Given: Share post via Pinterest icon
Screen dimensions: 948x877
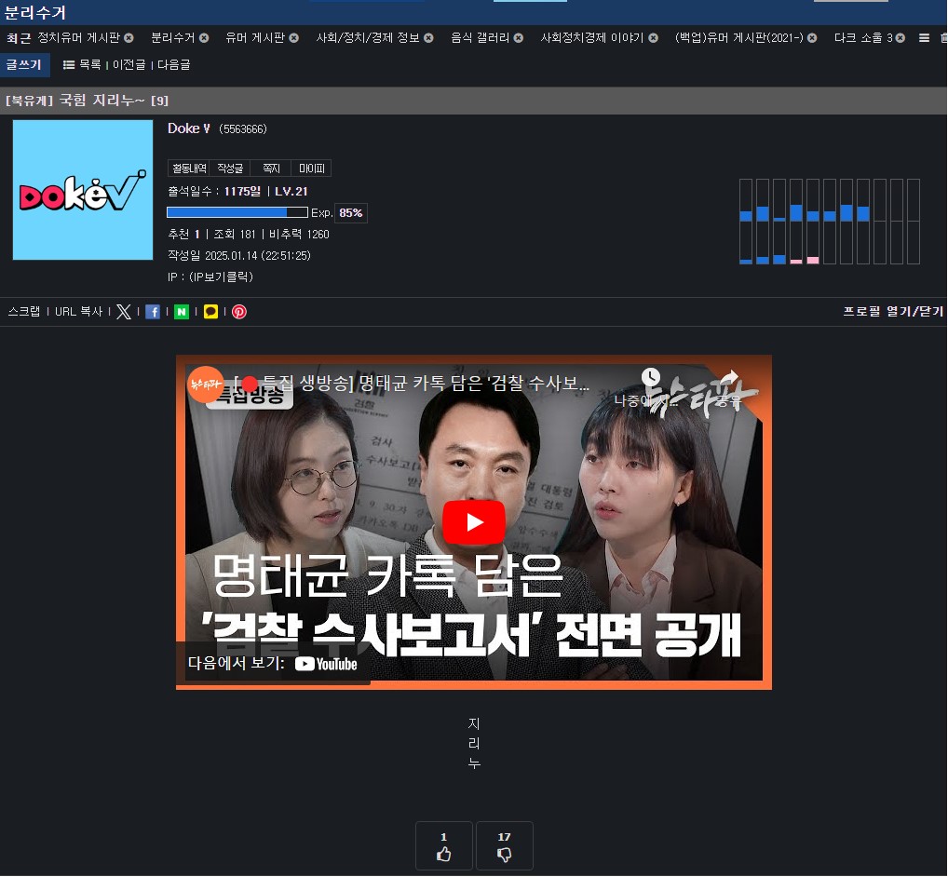Looking at the screenshot, I should pos(239,312).
